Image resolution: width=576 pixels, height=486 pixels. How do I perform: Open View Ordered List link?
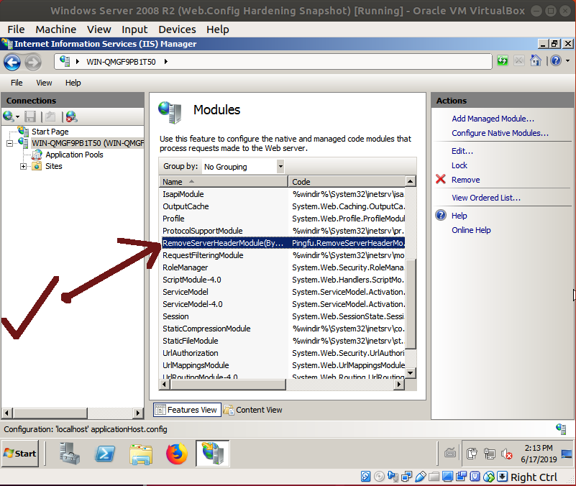(x=486, y=198)
